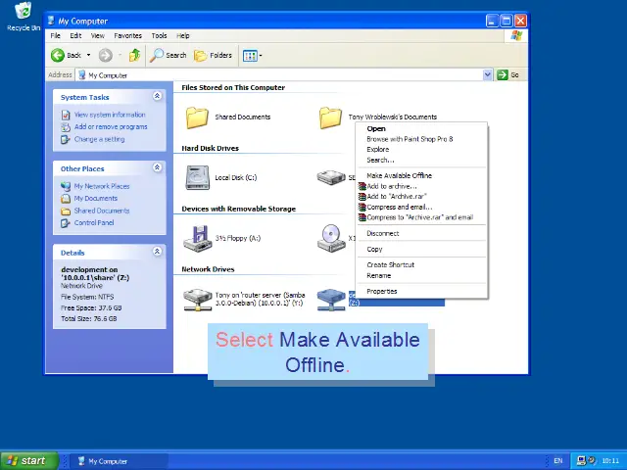
Task: Choose Disconnect in the context menu
Action: pyautogui.click(x=383, y=234)
